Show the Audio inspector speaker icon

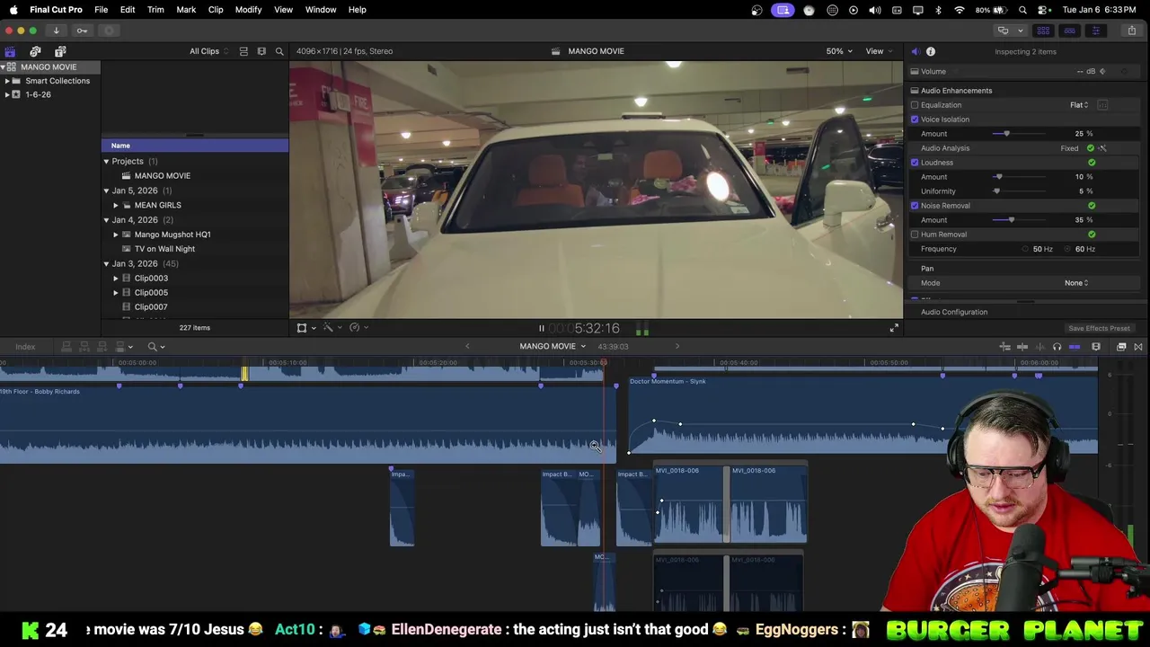(x=915, y=51)
